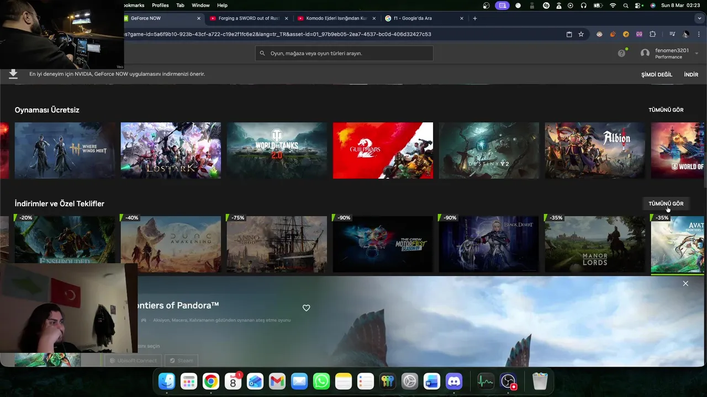Open Gmail in the Dock
Screen dimensions: 707x397
277,381
